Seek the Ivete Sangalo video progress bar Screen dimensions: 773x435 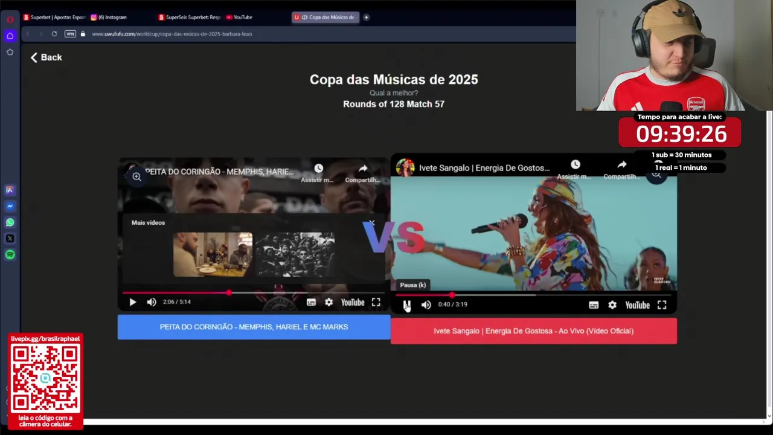[x=534, y=295]
